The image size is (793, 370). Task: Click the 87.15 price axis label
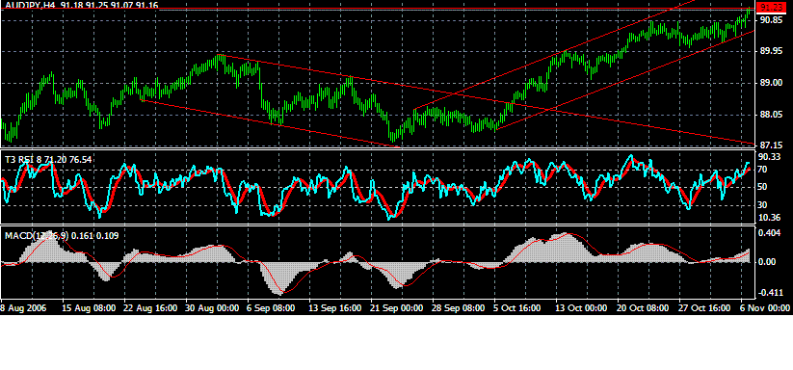tap(772, 145)
